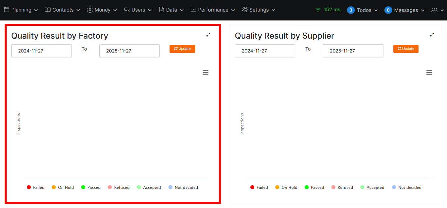This screenshot has width=447, height=208.
Task: Click the Todos count badge
Action: tap(351, 10)
